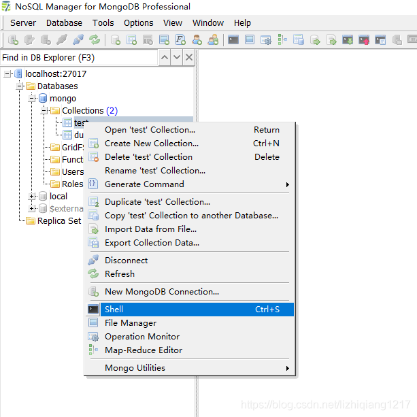This screenshot has height=417, width=417.
Task: Click the blue window with plus toolbar icon
Action: tap(164, 40)
